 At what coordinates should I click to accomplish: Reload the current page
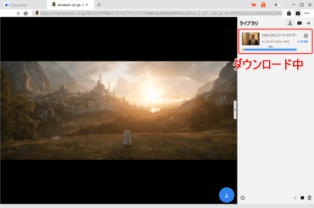18,13
